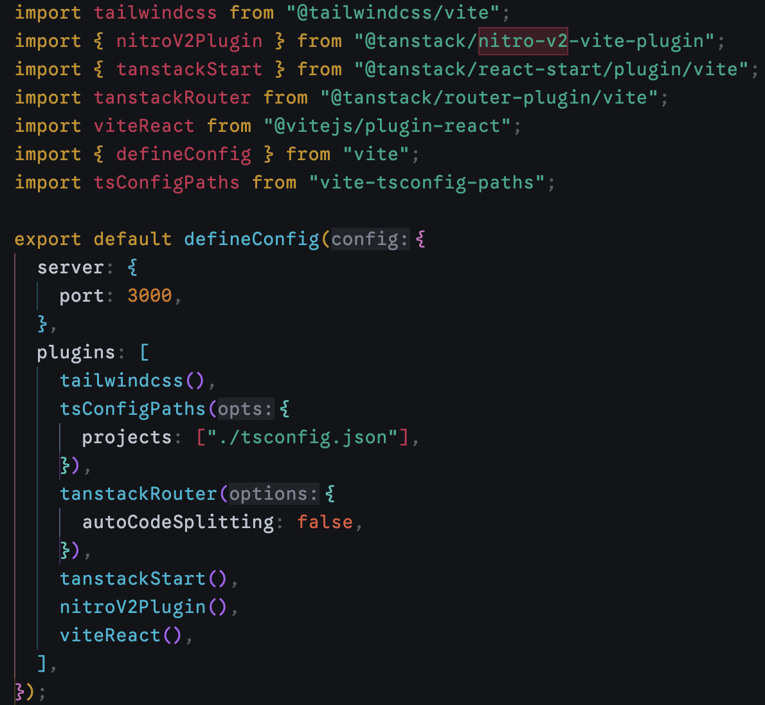Click the "@vitejs/plugin-react" string
This screenshot has height=705, width=765.
387,126
